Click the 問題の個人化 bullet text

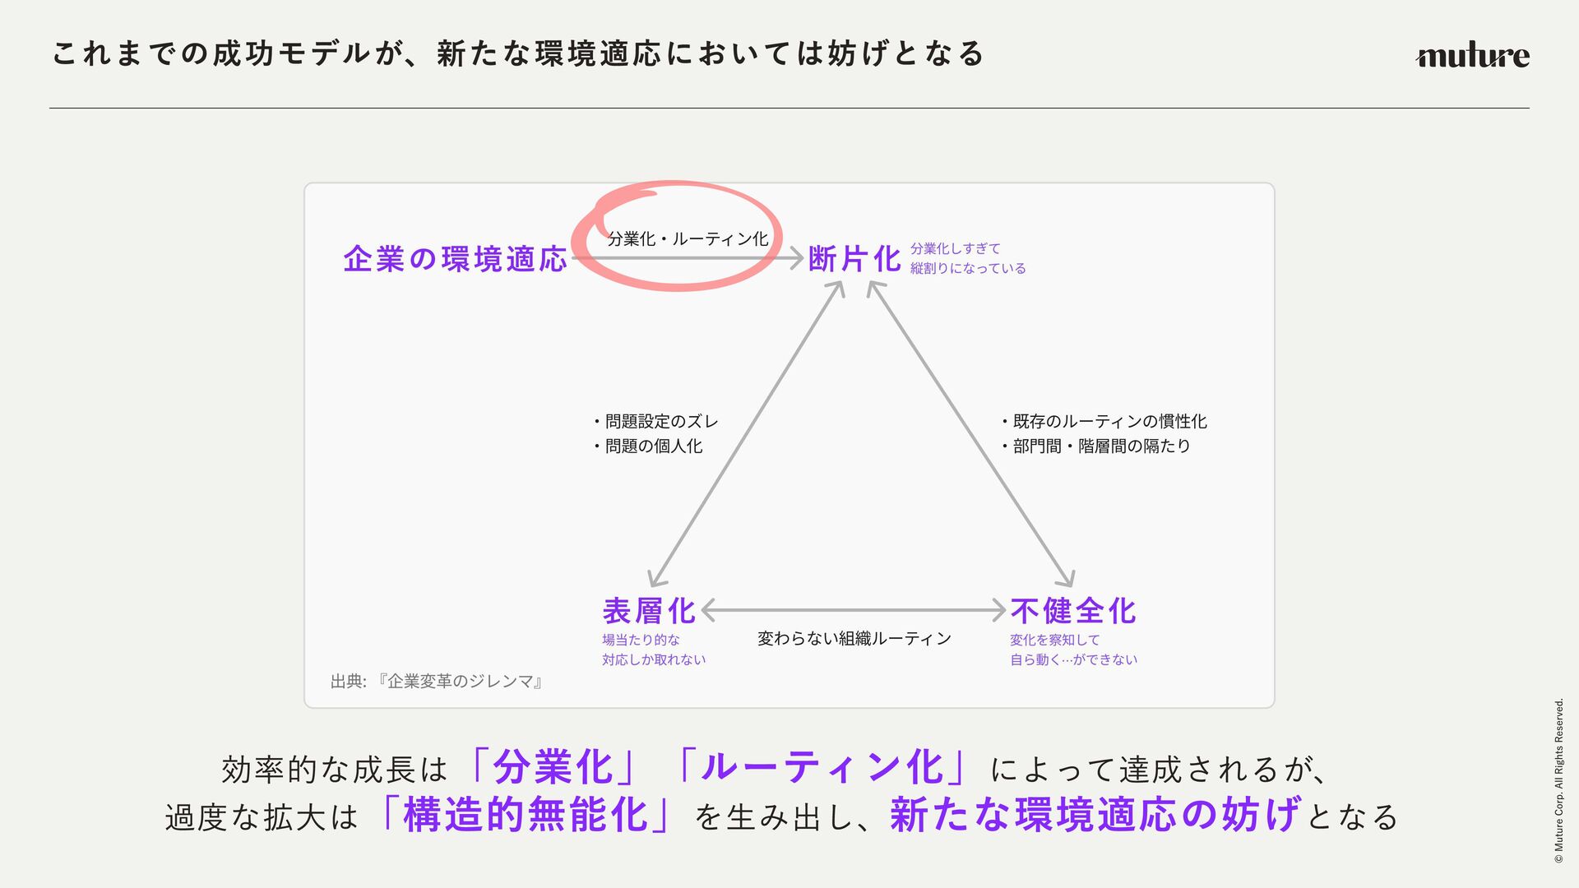(653, 446)
